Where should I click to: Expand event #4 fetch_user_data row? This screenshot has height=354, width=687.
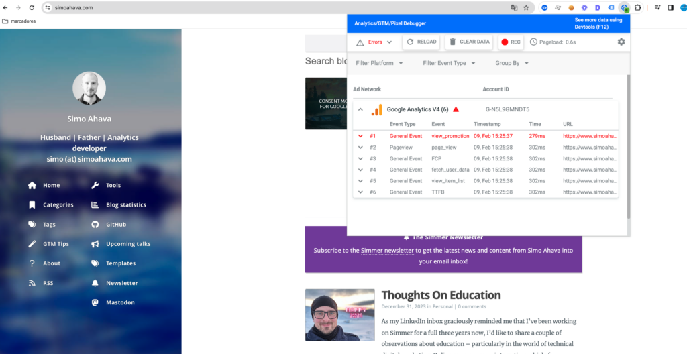click(360, 170)
